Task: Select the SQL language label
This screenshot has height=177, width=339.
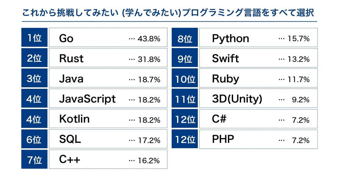Action: [70, 139]
